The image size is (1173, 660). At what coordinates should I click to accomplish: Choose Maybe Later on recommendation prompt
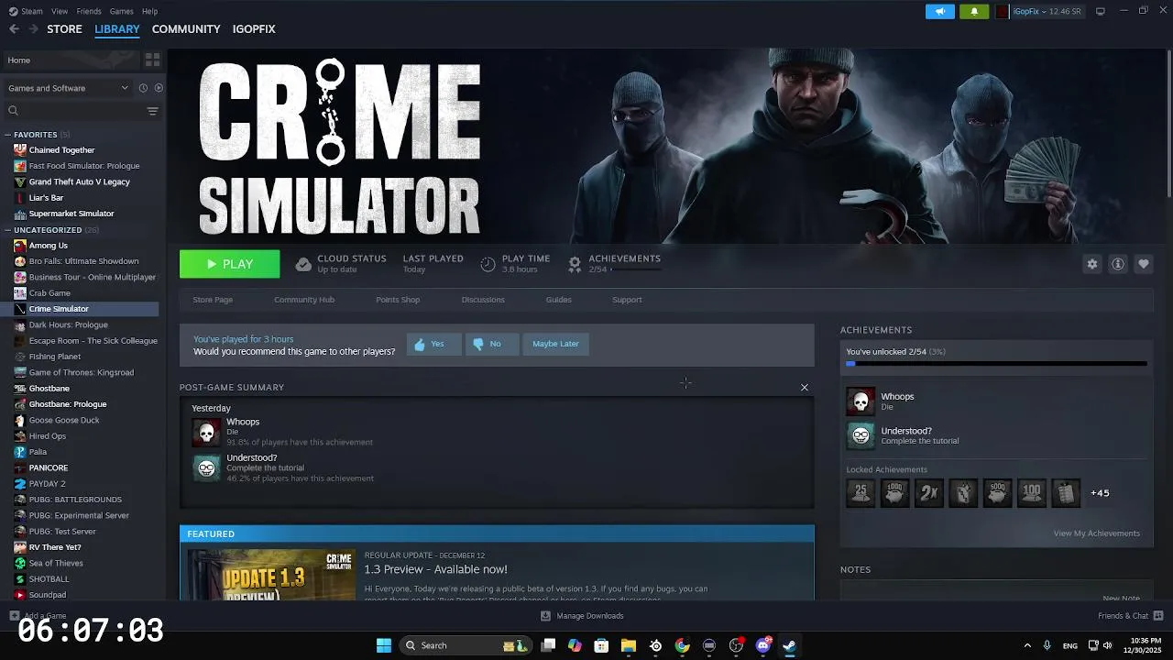[x=555, y=344]
